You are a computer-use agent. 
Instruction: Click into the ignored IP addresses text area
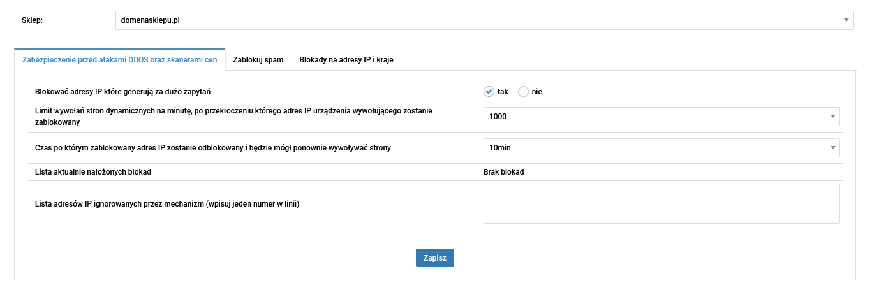pos(661,204)
